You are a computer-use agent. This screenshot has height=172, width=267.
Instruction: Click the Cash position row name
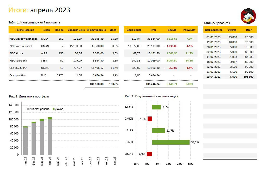18,75
